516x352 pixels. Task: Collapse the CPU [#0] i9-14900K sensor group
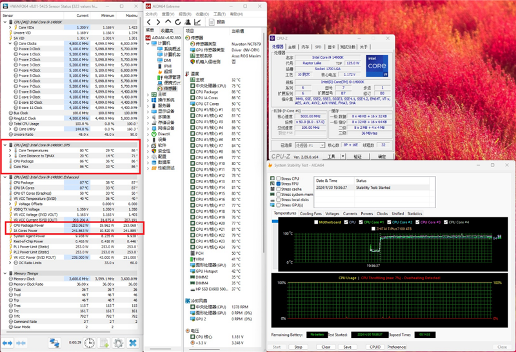point(5,22)
